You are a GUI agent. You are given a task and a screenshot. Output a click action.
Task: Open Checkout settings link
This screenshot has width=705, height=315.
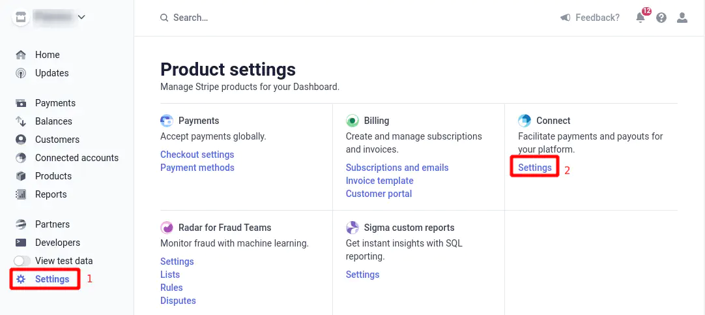click(x=197, y=155)
